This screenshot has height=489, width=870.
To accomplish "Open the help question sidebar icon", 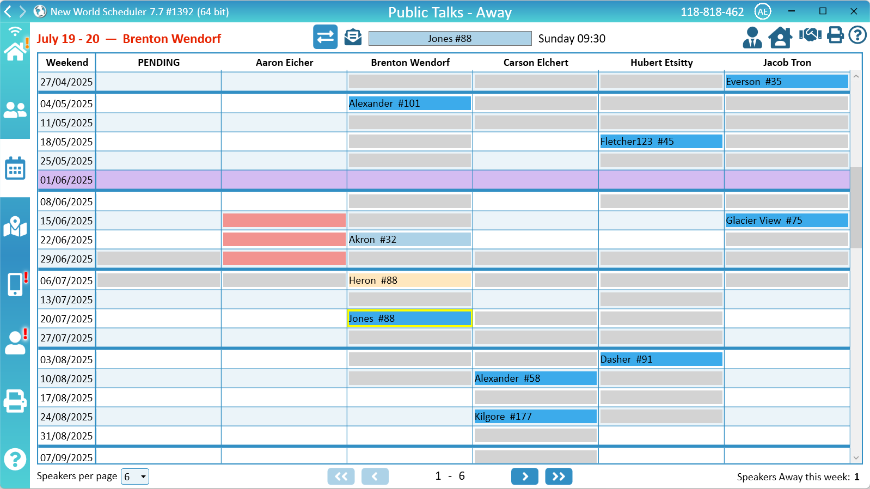I will [15, 460].
